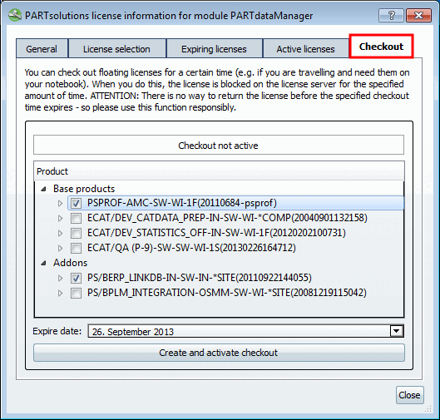Uncheck PSPROF-AMC-SW-WI-1F license checkbox
This screenshot has height=420, width=440.
pyautogui.click(x=76, y=203)
